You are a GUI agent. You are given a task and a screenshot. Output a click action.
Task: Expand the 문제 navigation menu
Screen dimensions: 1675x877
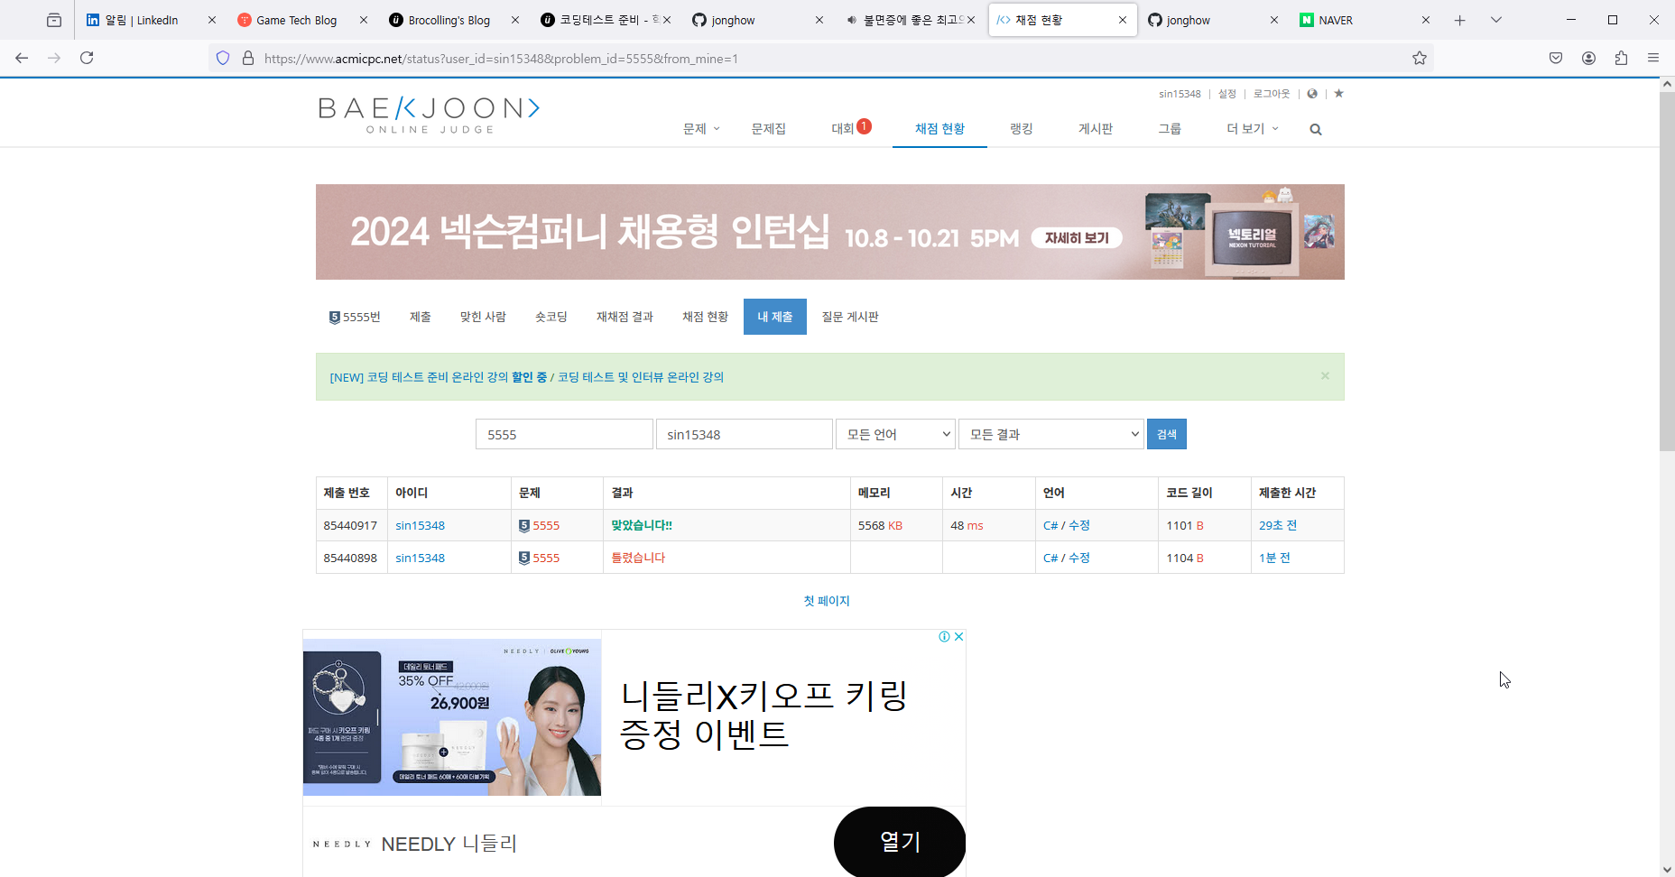[x=700, y=129]
